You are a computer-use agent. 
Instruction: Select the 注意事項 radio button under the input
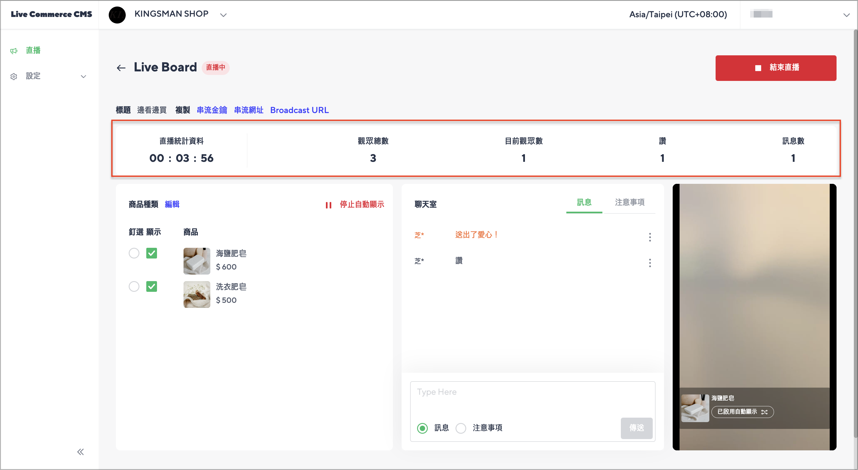click(461, 428)
